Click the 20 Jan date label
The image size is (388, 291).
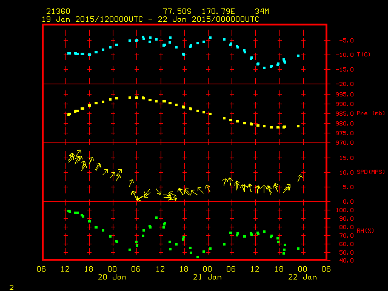(x=112, y=277)
